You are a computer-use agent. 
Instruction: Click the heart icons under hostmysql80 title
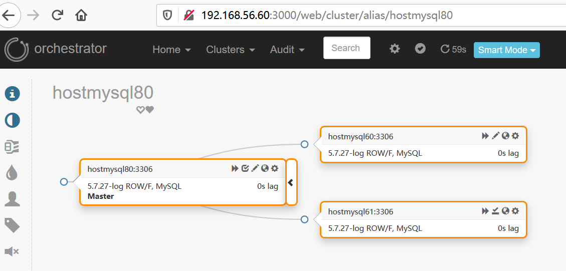pos(145,110)
